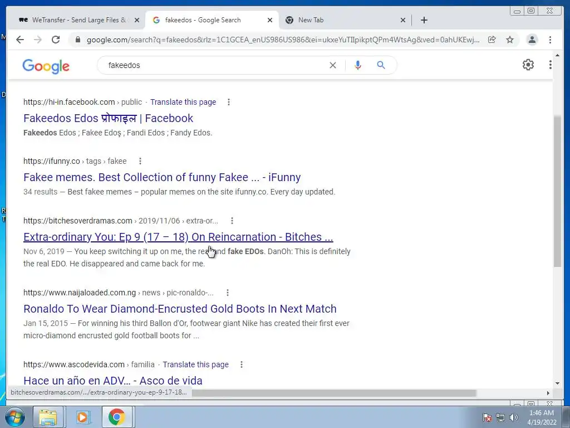Close the fakeedos Google Search tab
The height and width of the screenshot is (428, 570).
[270, 20]
